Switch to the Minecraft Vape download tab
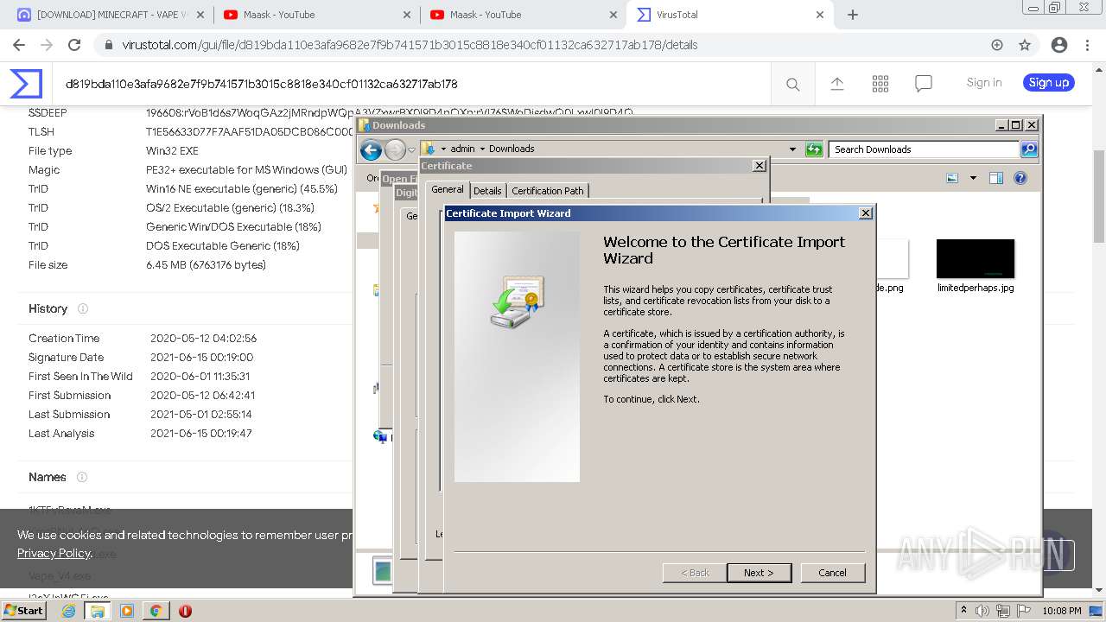 [101, 15]
